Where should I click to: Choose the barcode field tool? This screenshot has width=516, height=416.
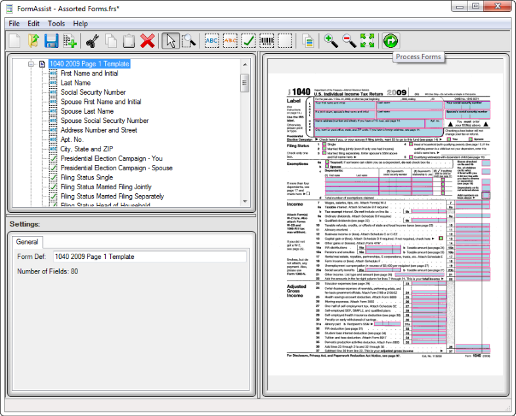267,41
